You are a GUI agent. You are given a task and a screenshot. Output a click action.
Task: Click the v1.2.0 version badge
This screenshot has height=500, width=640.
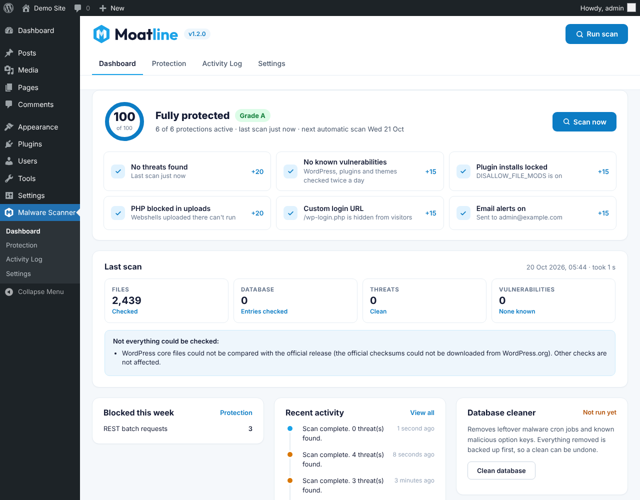tap(197, 34)
